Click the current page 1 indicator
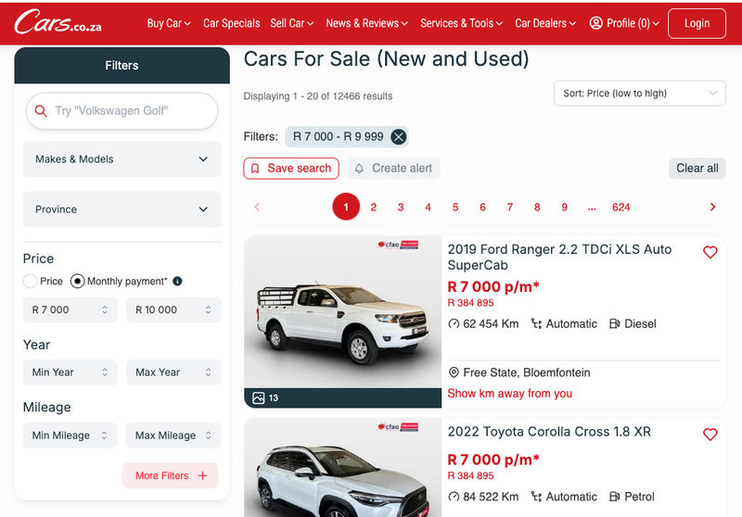742x517 pixels. pos(346,207)
